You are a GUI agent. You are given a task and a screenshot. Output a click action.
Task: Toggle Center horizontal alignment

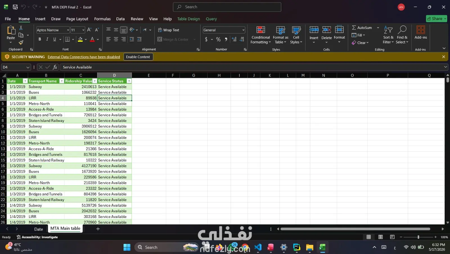coord(116,39)
